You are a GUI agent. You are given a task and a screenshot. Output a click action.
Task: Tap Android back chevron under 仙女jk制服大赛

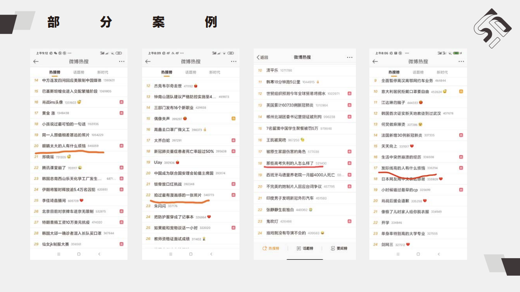tap(99, 254)
